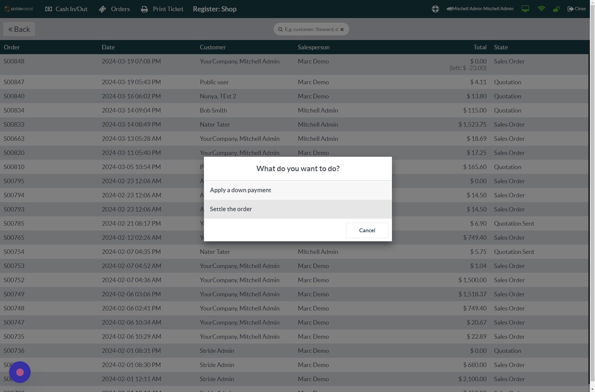595x392 pixels.
Task: Click the life-ring support icon
Action: [435, 9]
